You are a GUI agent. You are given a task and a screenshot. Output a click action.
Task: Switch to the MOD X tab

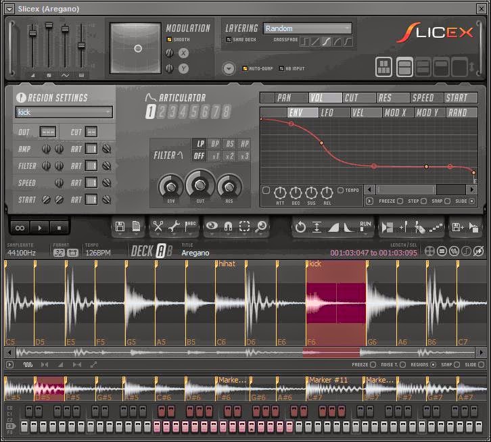(398, 112)
